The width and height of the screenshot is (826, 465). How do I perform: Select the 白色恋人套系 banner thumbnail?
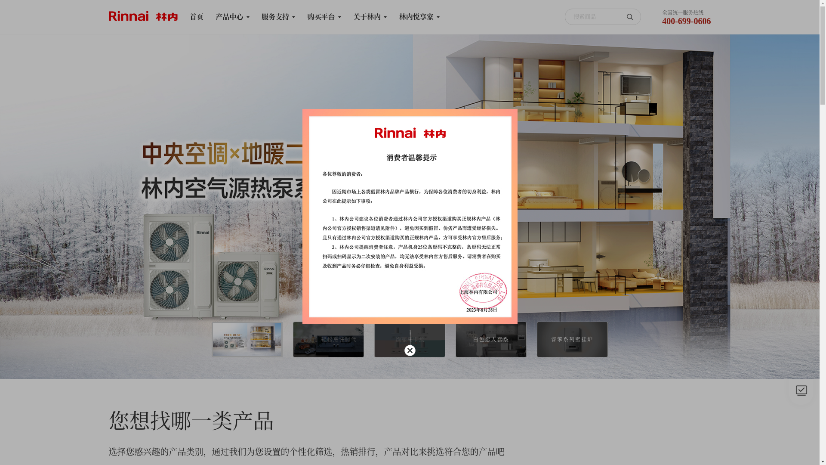tap(491, 339)
